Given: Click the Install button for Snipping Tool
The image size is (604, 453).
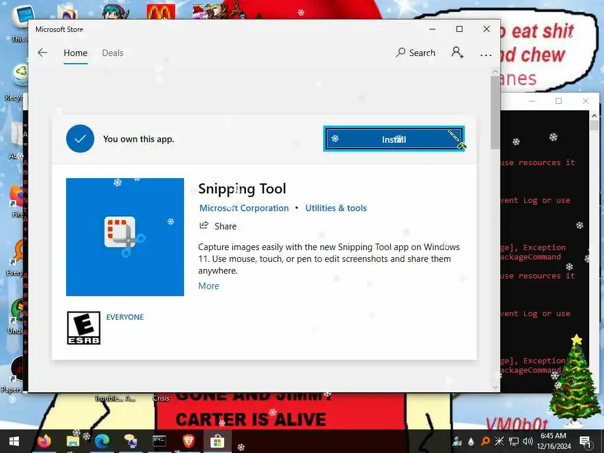Looking at the screenshot, I should [x=393, y=139].
